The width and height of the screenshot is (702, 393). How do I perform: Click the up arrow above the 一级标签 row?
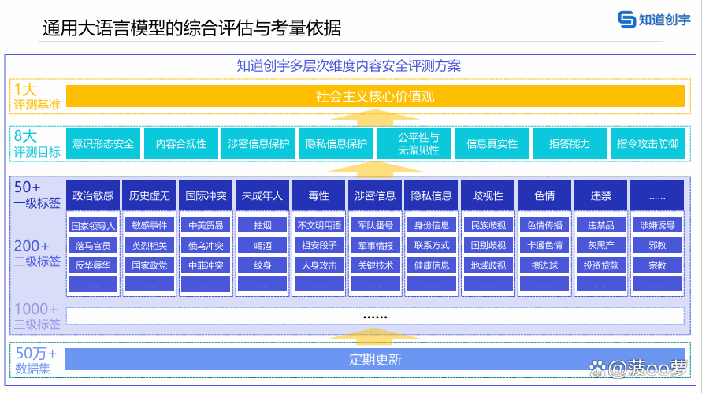pos(375,166)
